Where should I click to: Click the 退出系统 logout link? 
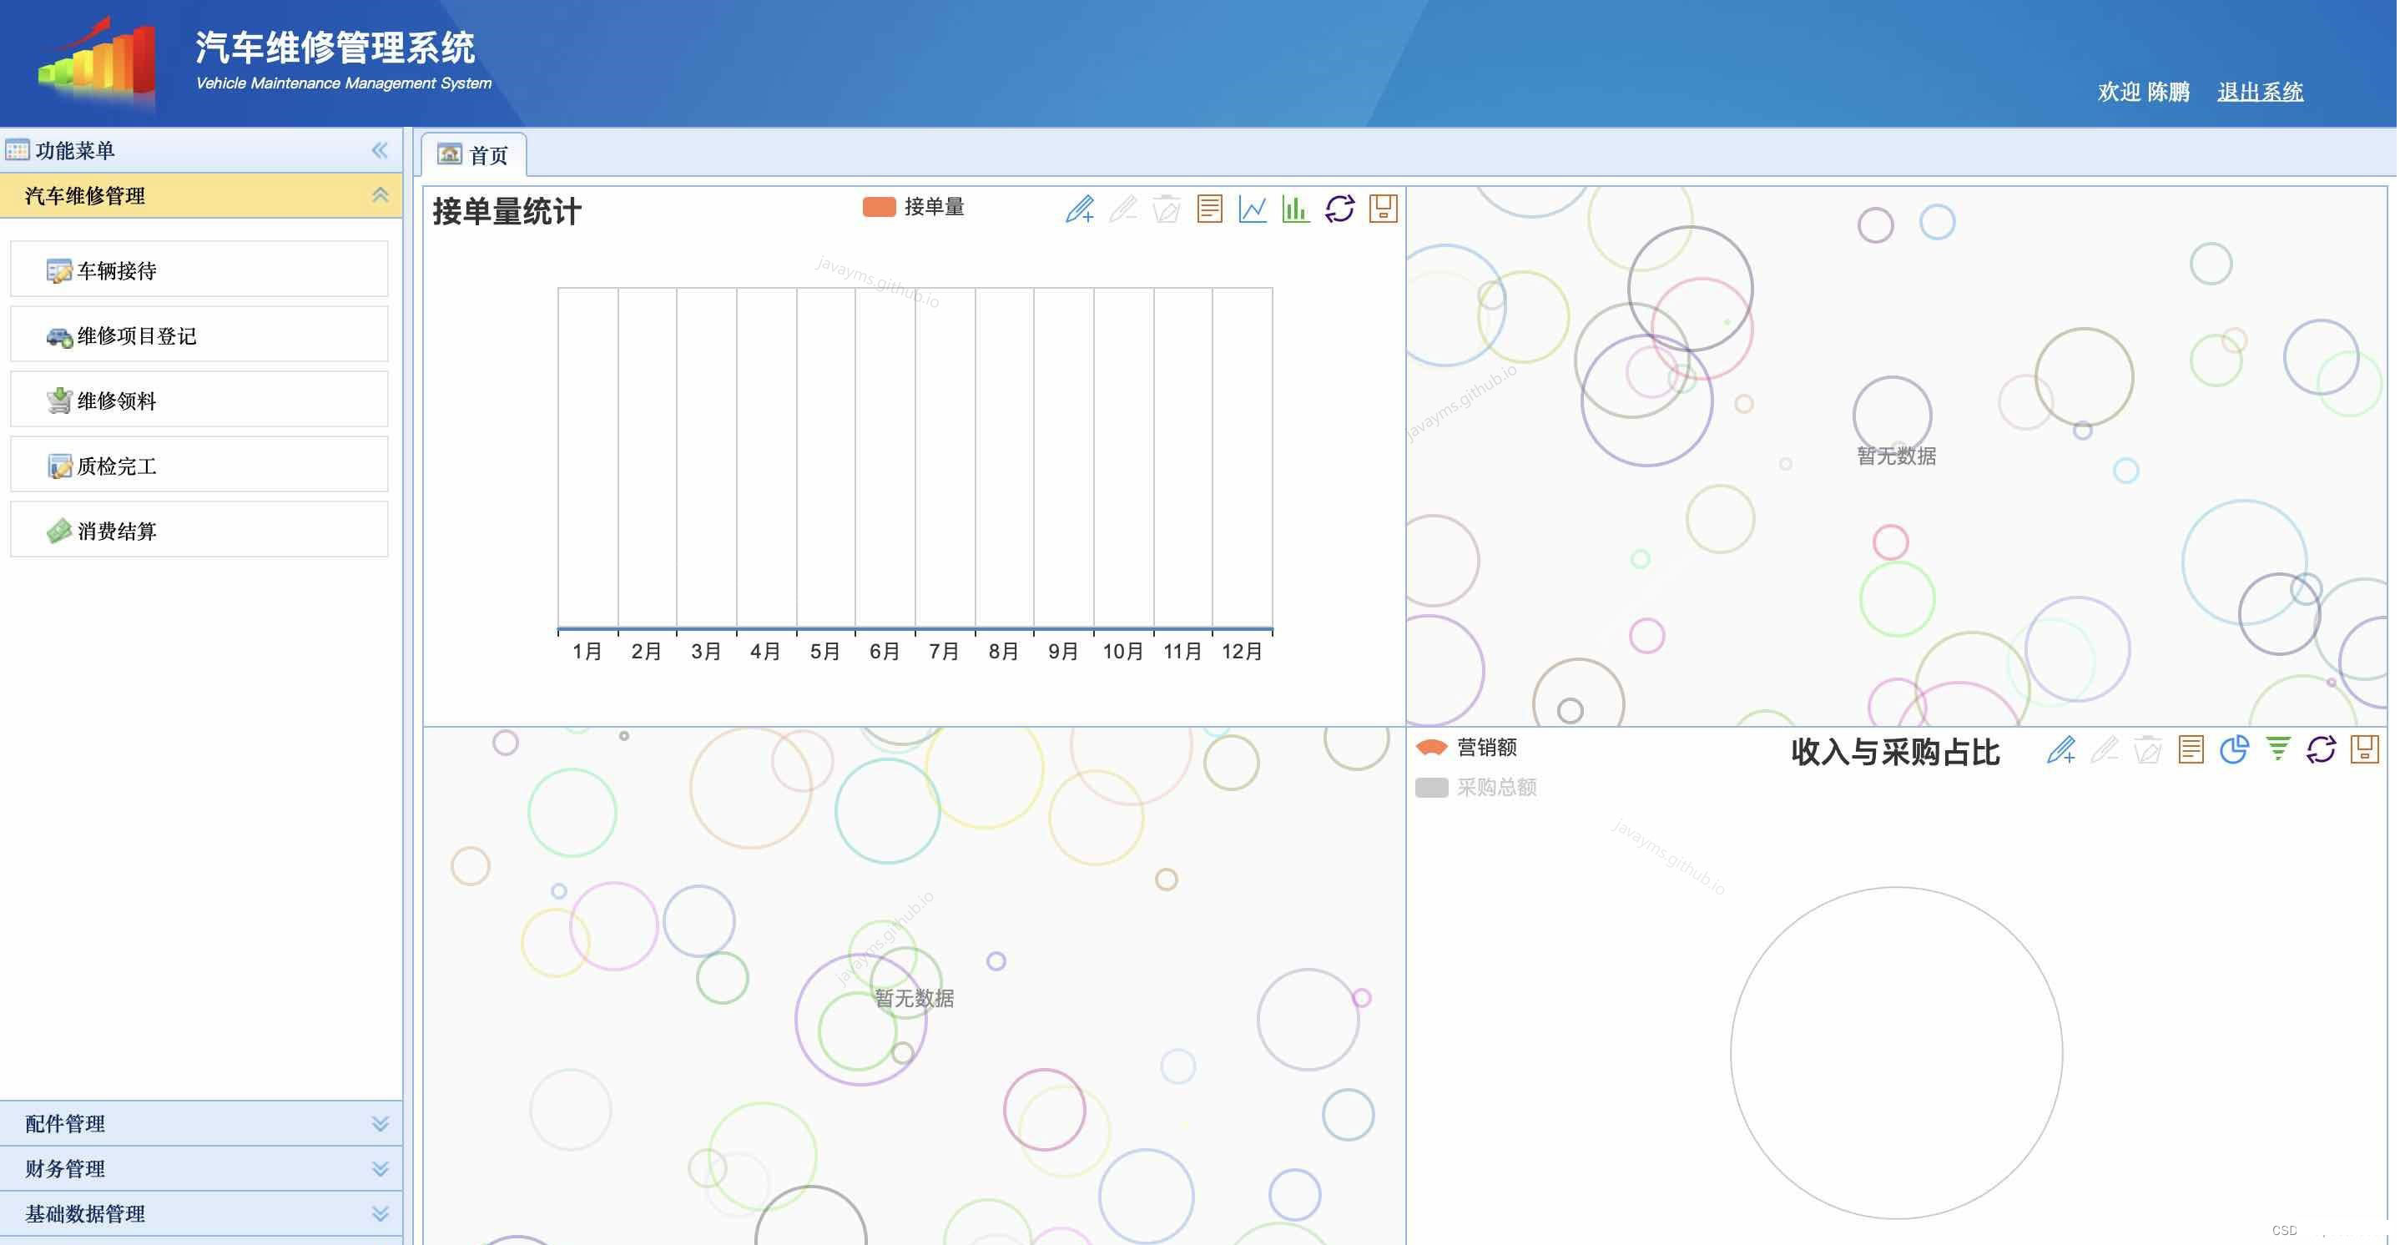[2259, 91]
